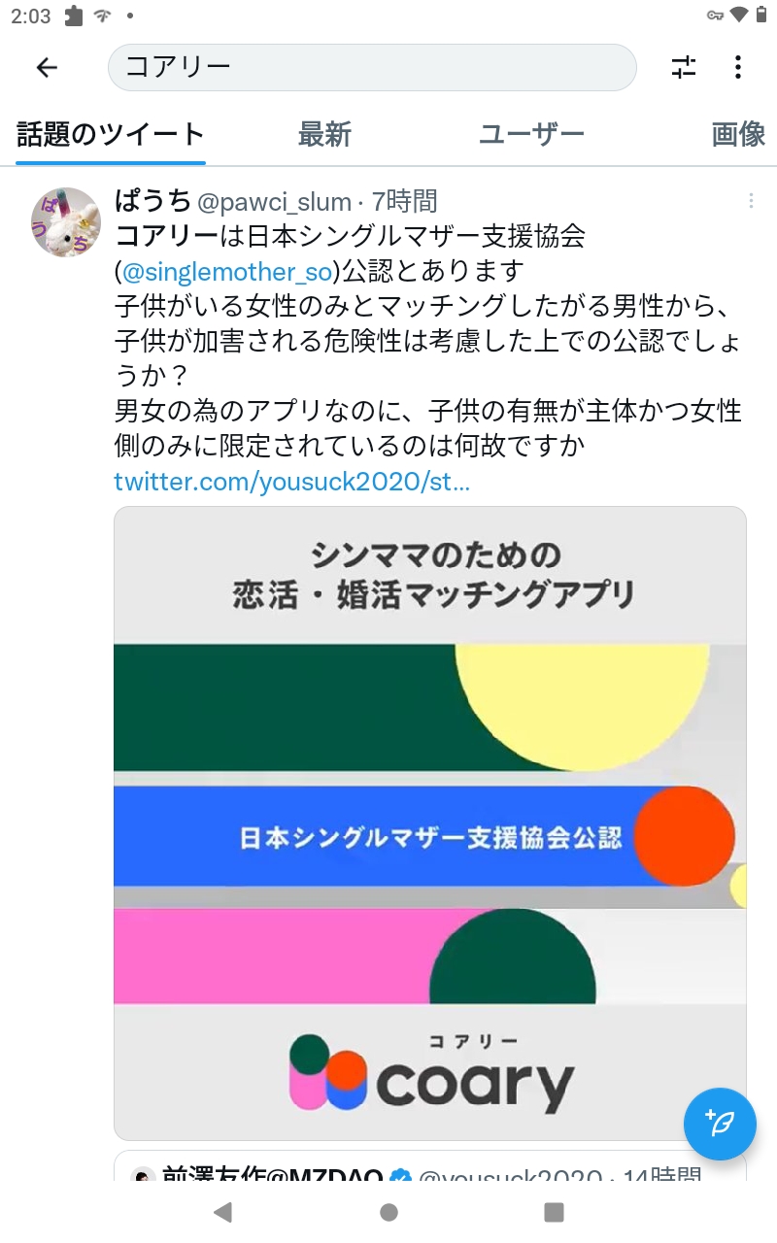Tap the tweet text about コアリー
This screenshot has height=1243, width=777.
click(428, 341)
